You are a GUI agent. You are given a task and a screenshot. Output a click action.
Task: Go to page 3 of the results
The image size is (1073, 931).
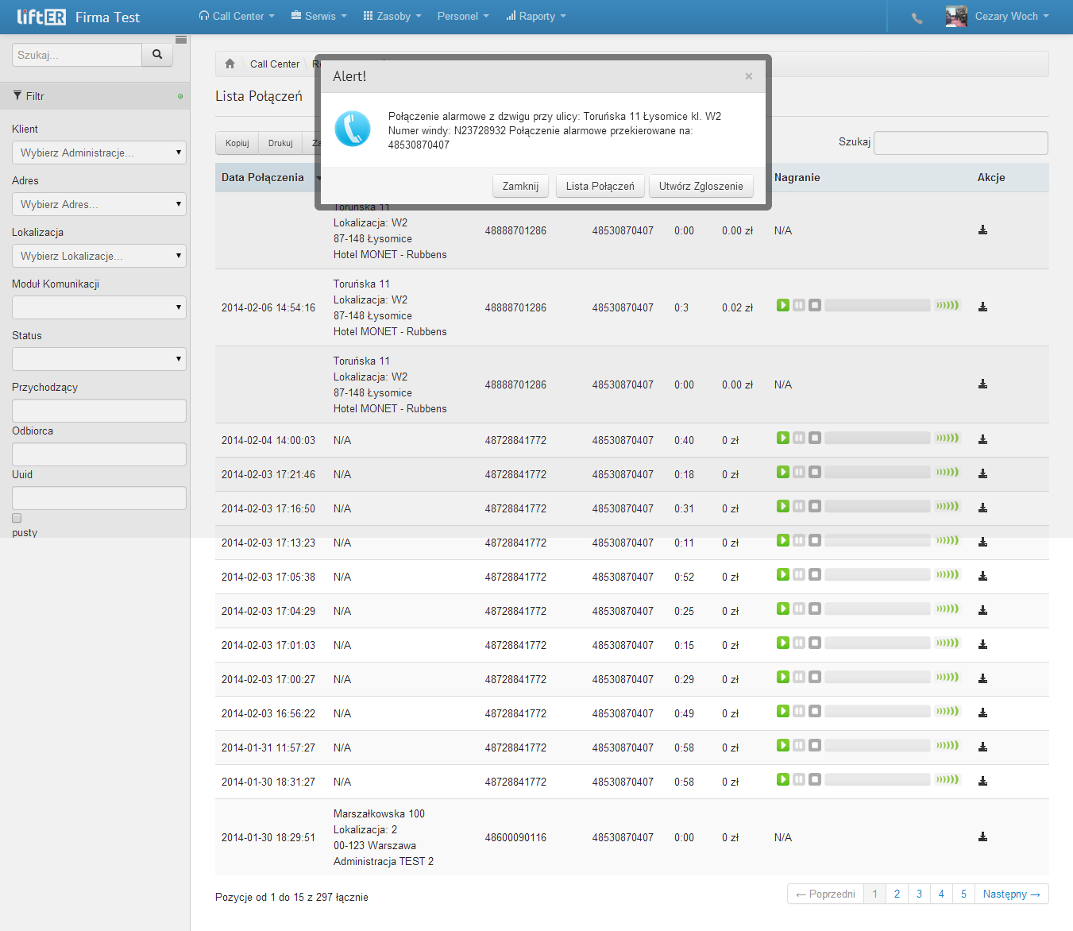(919, 894)
